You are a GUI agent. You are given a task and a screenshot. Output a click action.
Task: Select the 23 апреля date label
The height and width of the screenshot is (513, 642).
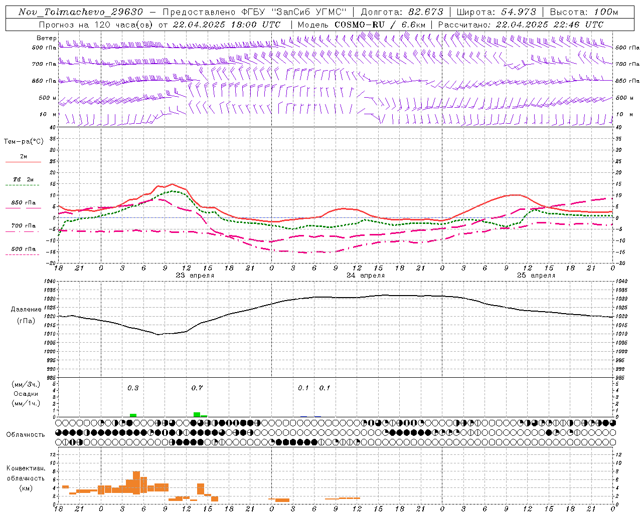tap(195, 276)
